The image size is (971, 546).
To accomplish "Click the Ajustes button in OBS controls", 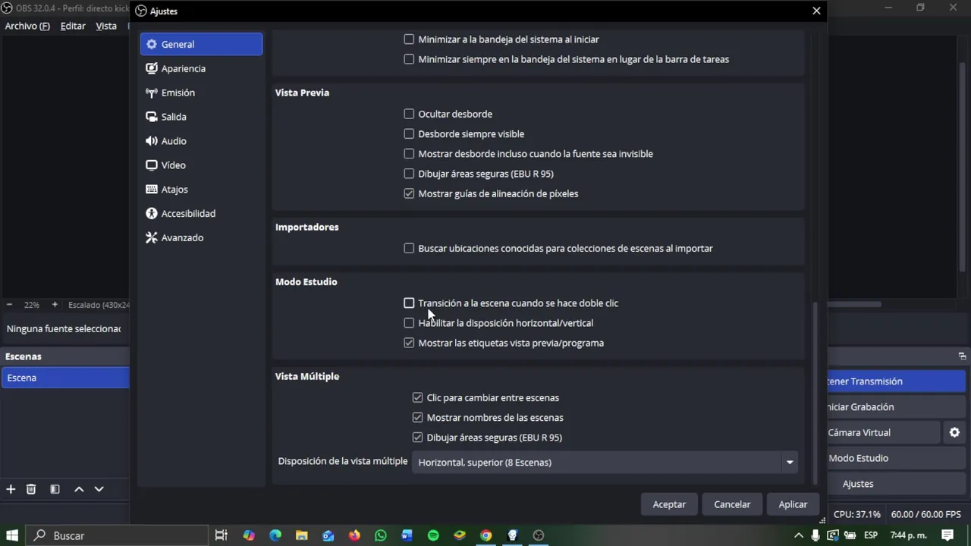I will point(895,484).
